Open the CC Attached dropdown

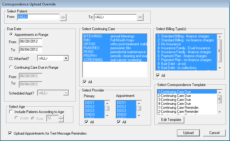pyautogui.click(x=66, y=58)
